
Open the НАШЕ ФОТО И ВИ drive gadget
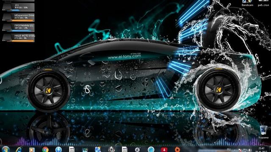[x=18, y=38]
